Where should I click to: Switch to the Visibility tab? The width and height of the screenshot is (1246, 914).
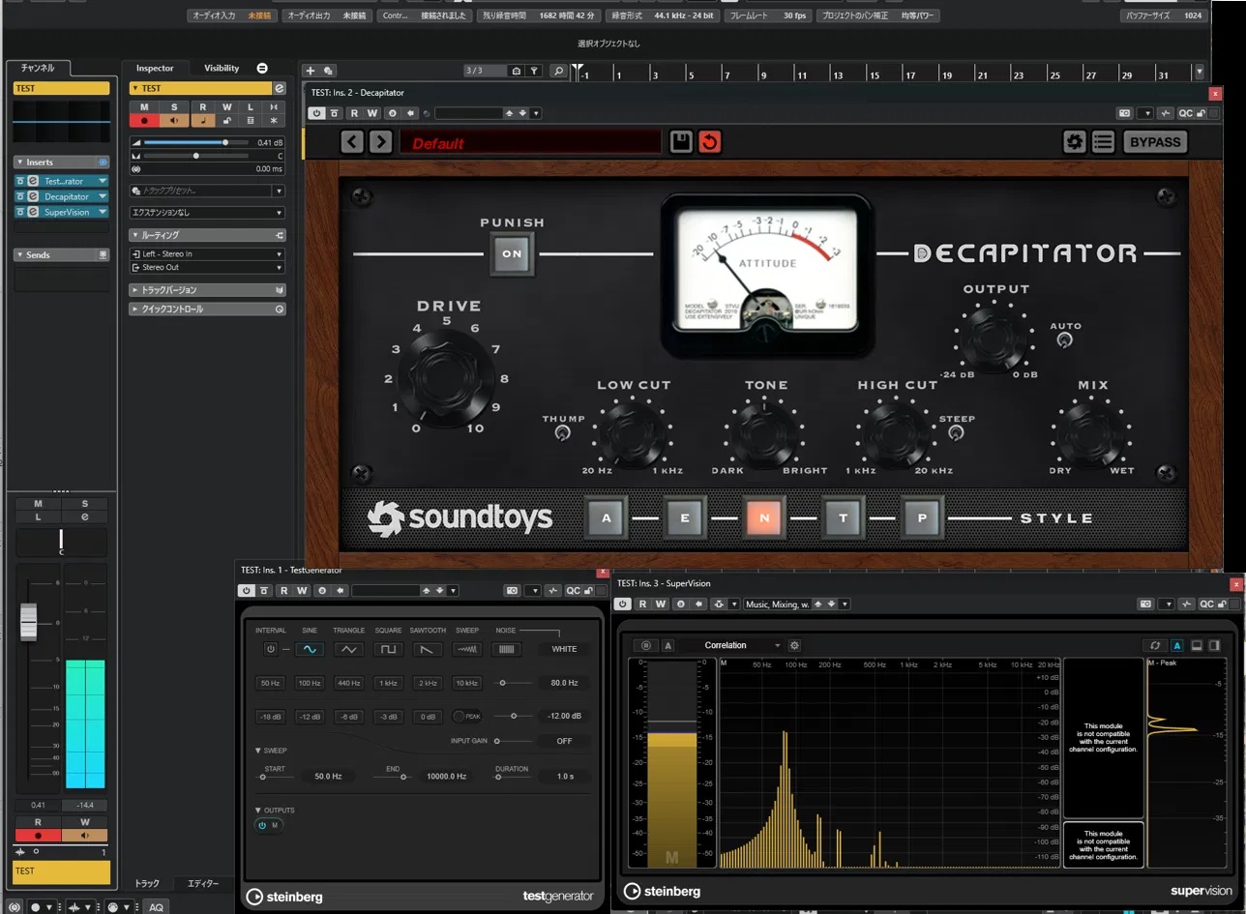click(x=222, y=69)
